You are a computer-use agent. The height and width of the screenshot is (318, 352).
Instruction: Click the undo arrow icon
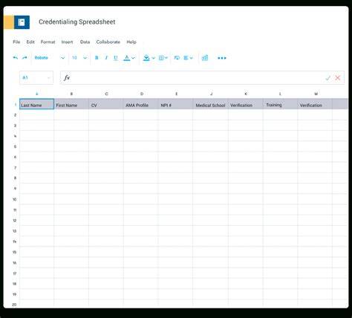click(x=16, y=58)
